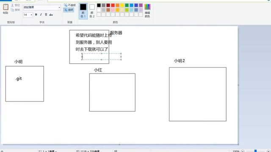Pick the pink rose palette swatch
271x152 pixels.
[113, 10]
